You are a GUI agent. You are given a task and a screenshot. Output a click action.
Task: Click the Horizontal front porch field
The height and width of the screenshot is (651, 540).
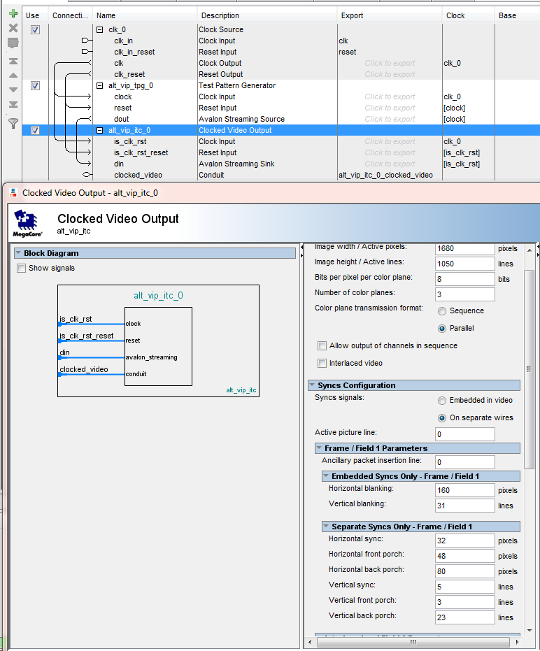point(465,555)
